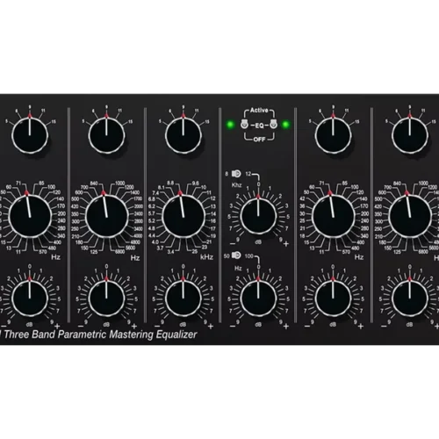Click the kHz band dB gain knob

click(184, 299)
